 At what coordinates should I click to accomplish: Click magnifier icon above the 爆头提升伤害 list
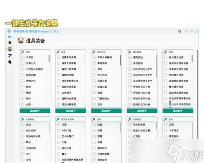click(x=165, y=52)
